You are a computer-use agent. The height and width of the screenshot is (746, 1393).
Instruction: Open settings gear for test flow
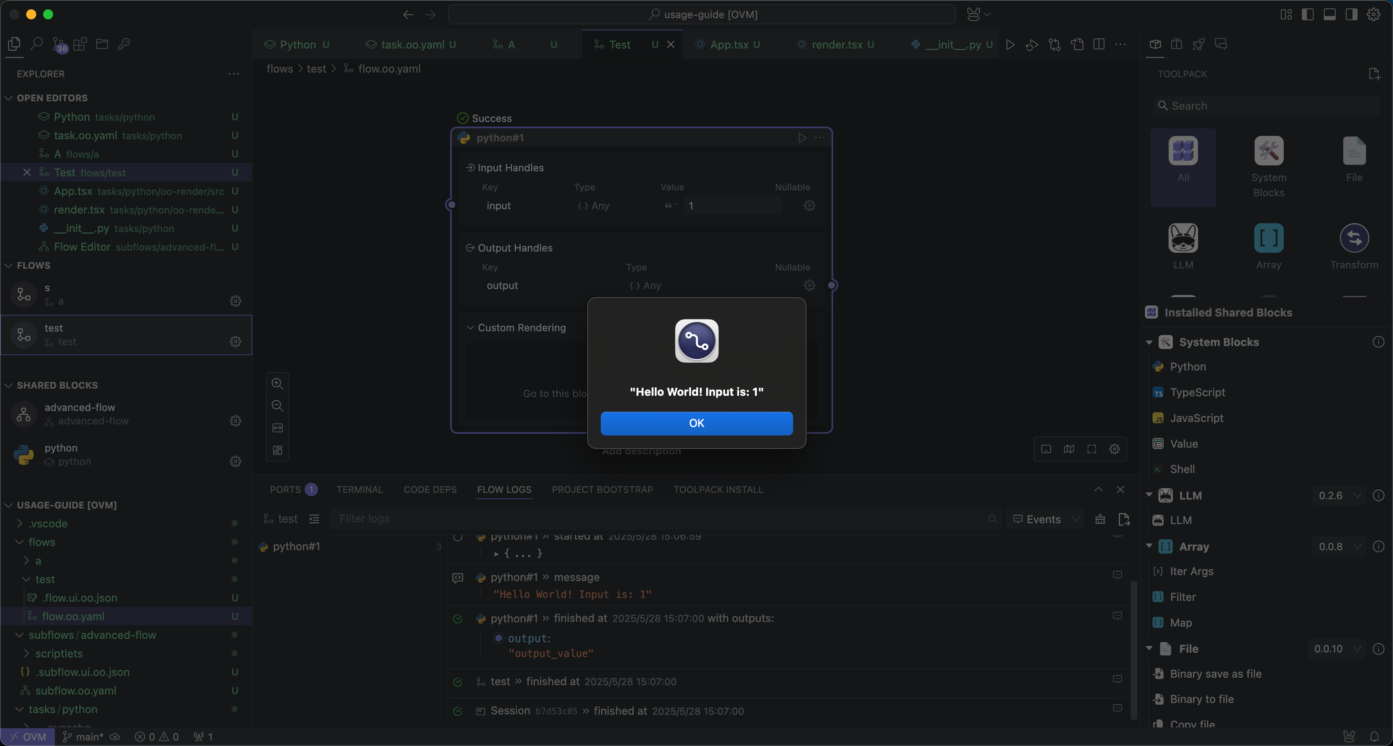(x=235, y=341)
